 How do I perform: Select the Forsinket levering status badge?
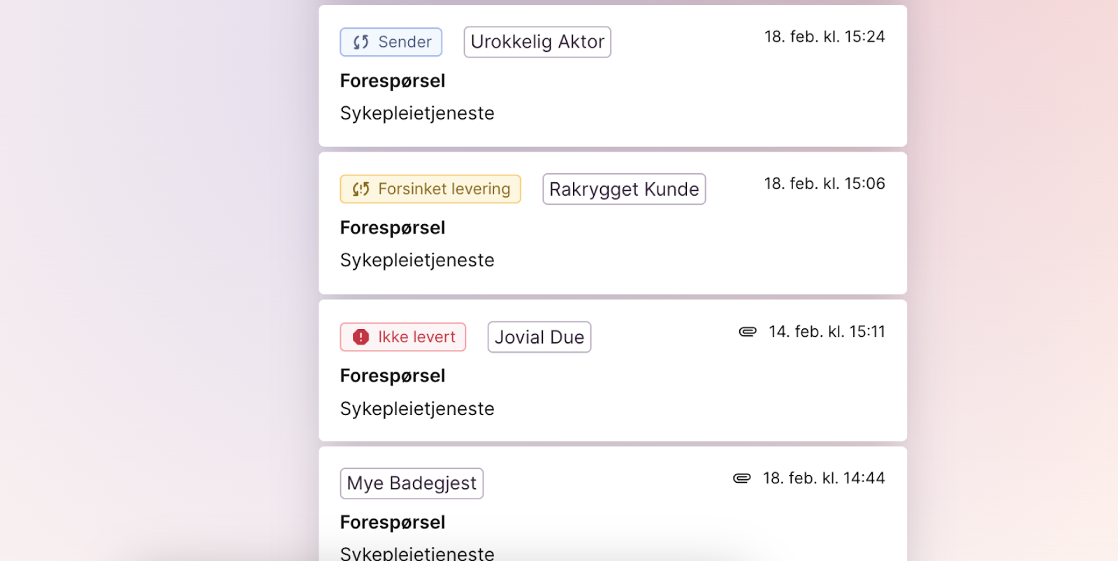click(x=430, y=189)
